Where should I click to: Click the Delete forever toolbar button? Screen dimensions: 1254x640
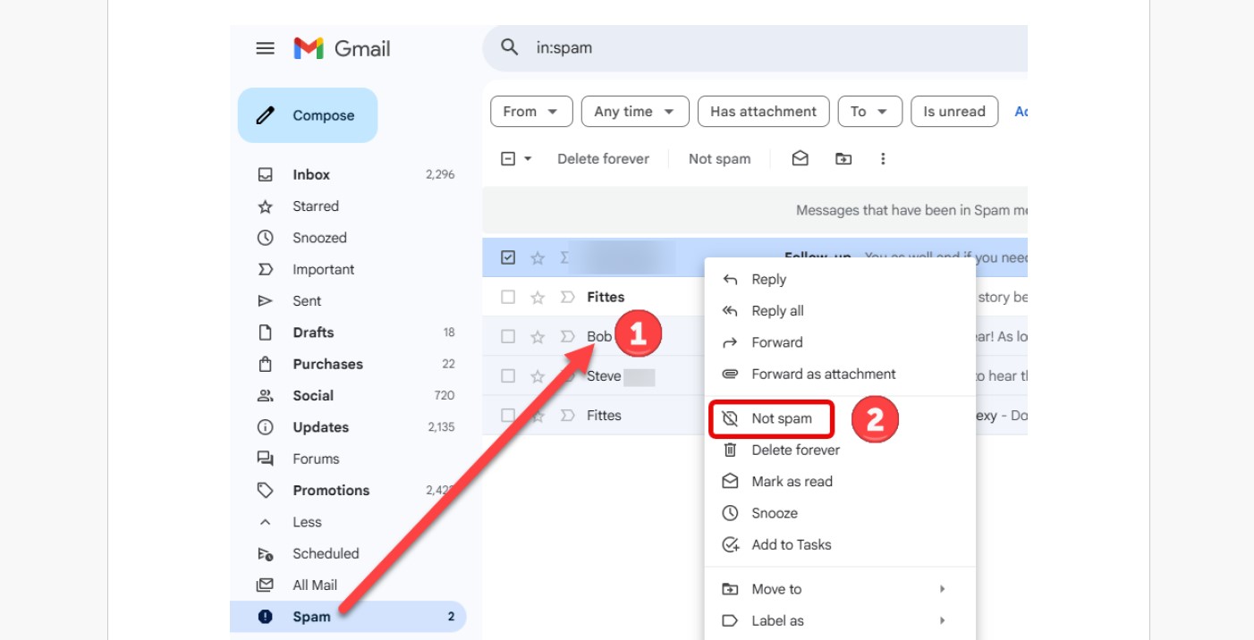[603, 158]
